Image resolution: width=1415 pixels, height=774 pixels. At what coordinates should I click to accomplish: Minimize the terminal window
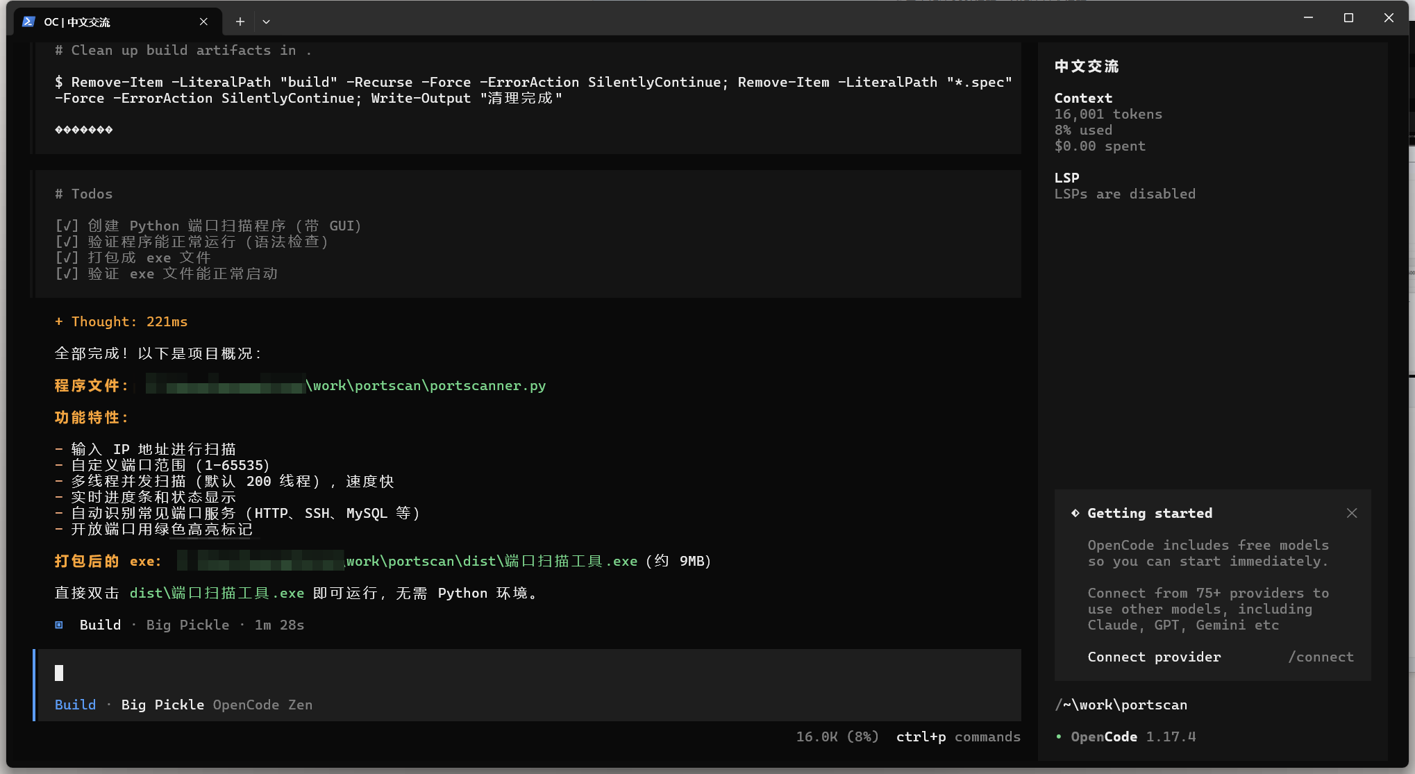pos(1308,18)
